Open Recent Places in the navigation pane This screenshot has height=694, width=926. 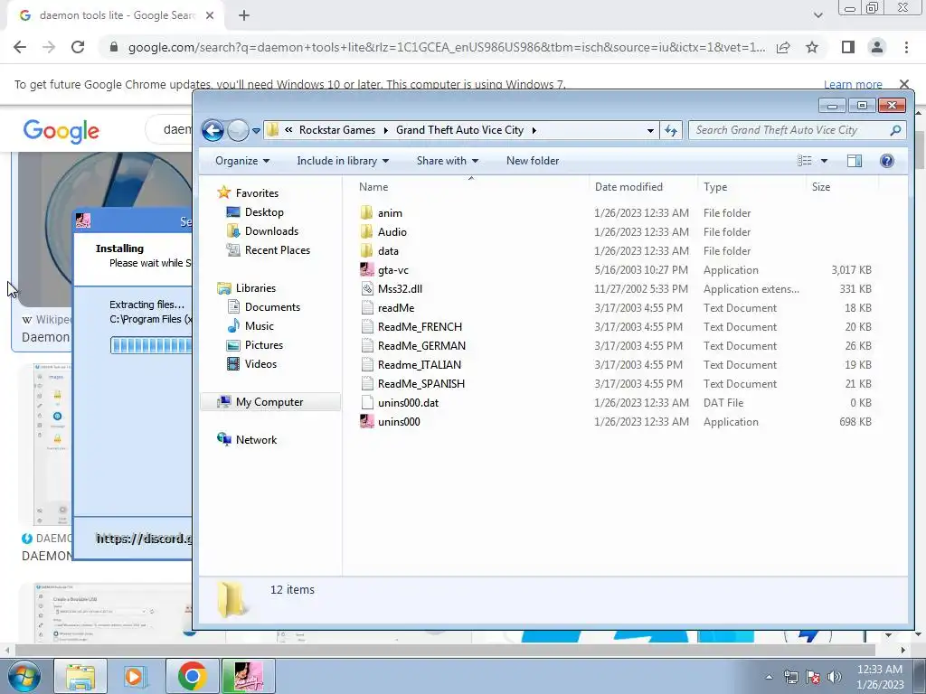coord(277,249)
